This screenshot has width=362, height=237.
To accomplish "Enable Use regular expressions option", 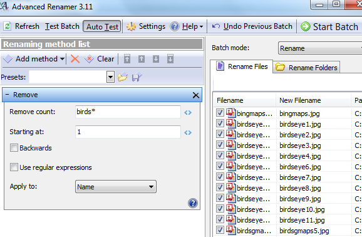I will click(x=14, y=167).
